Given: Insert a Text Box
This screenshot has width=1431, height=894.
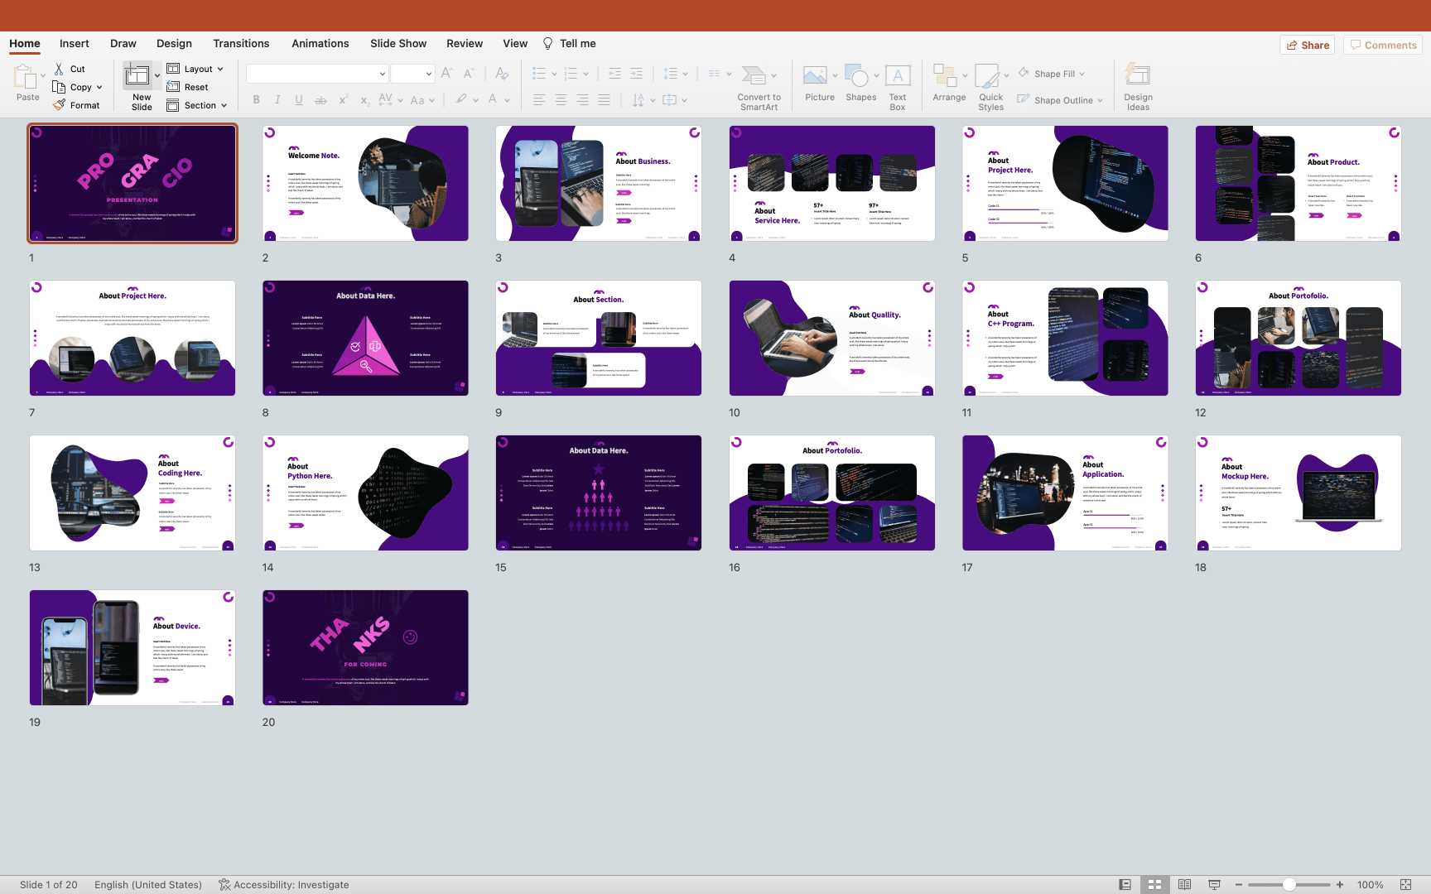Looking at the screenshot, I should pyautogui.click(x=898, y=76).
